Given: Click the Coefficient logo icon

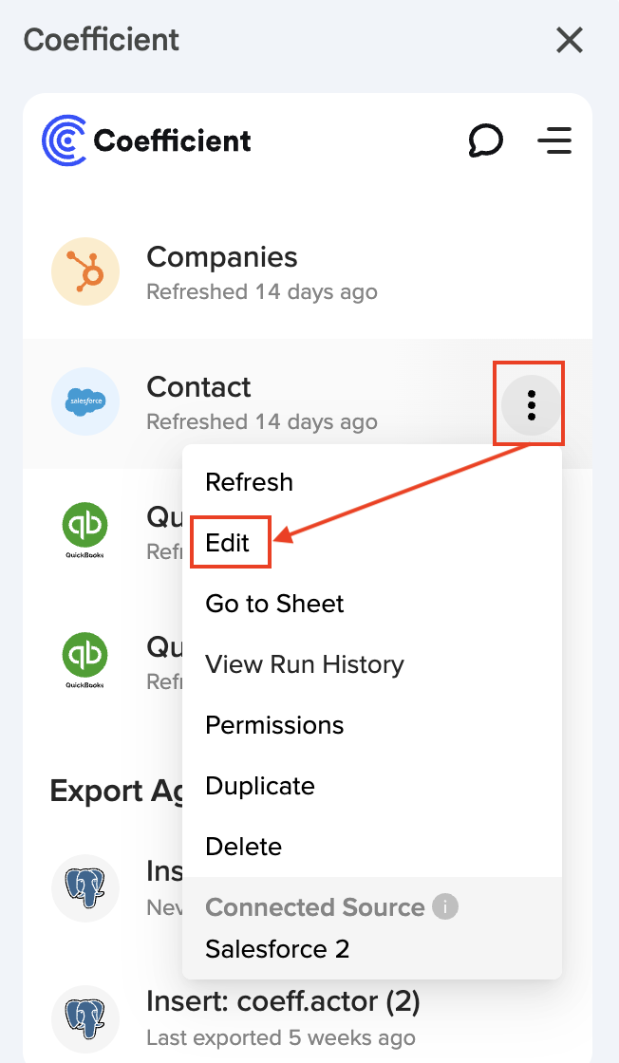Looking at the screenshot, I should coord(65,140).
